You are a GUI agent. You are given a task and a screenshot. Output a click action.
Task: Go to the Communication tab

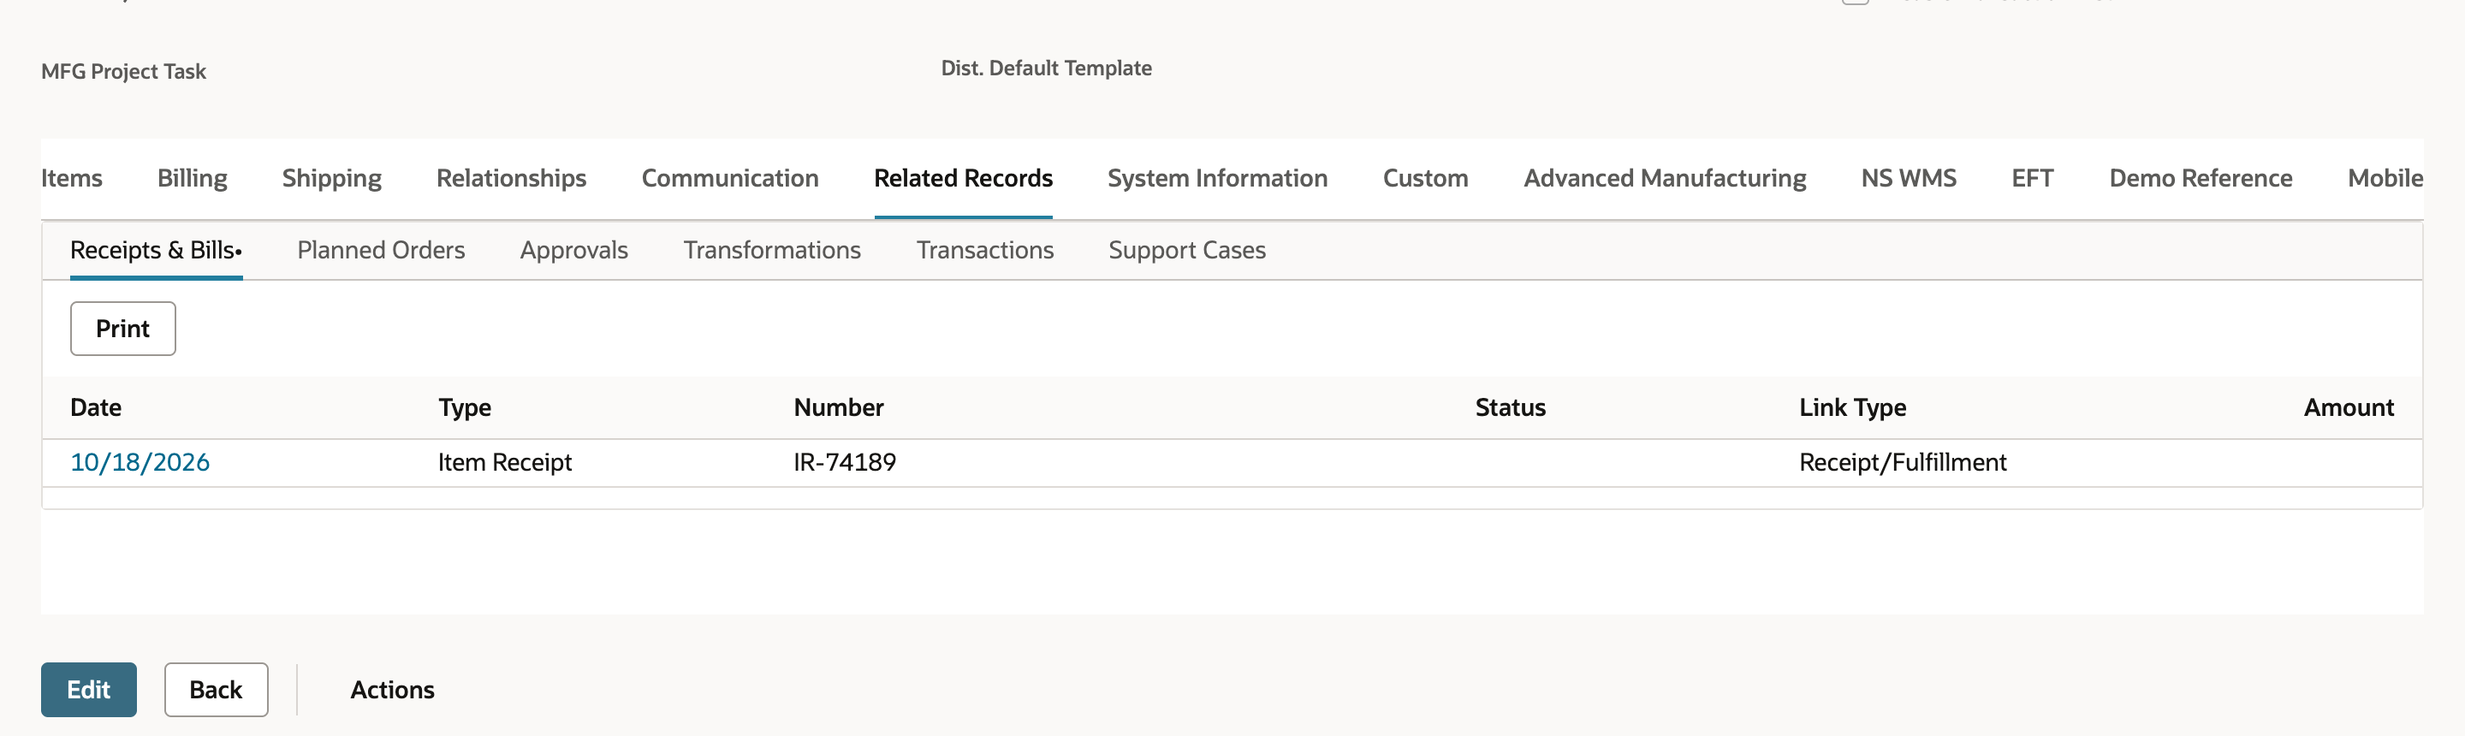point(730,178)
